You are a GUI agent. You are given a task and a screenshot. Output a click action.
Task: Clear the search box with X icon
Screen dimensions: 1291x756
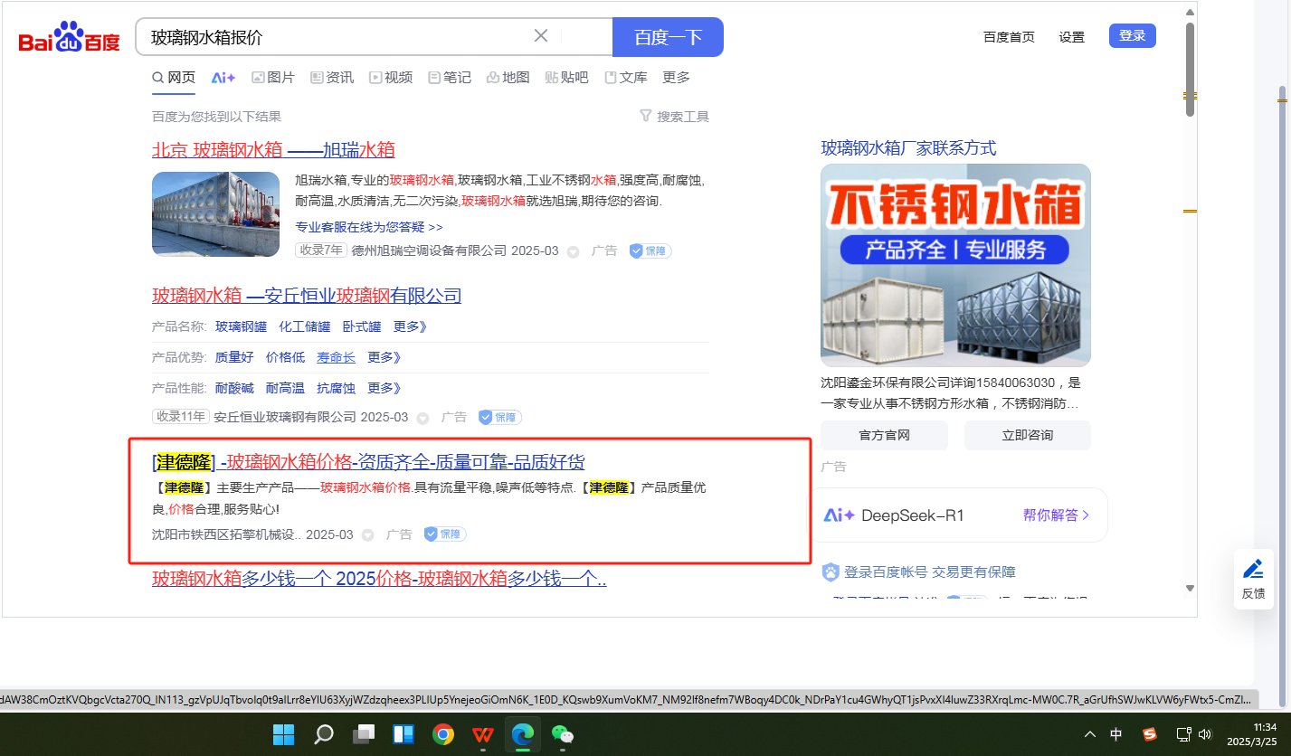[541, 36]
